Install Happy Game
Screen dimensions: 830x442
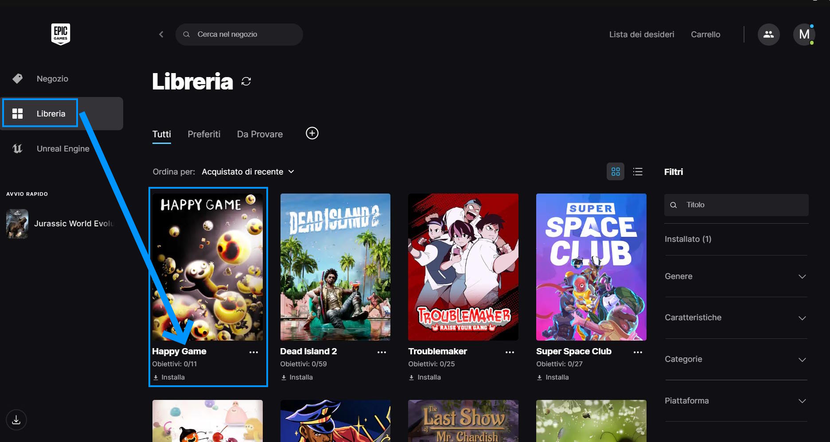(x=169, y=377)
